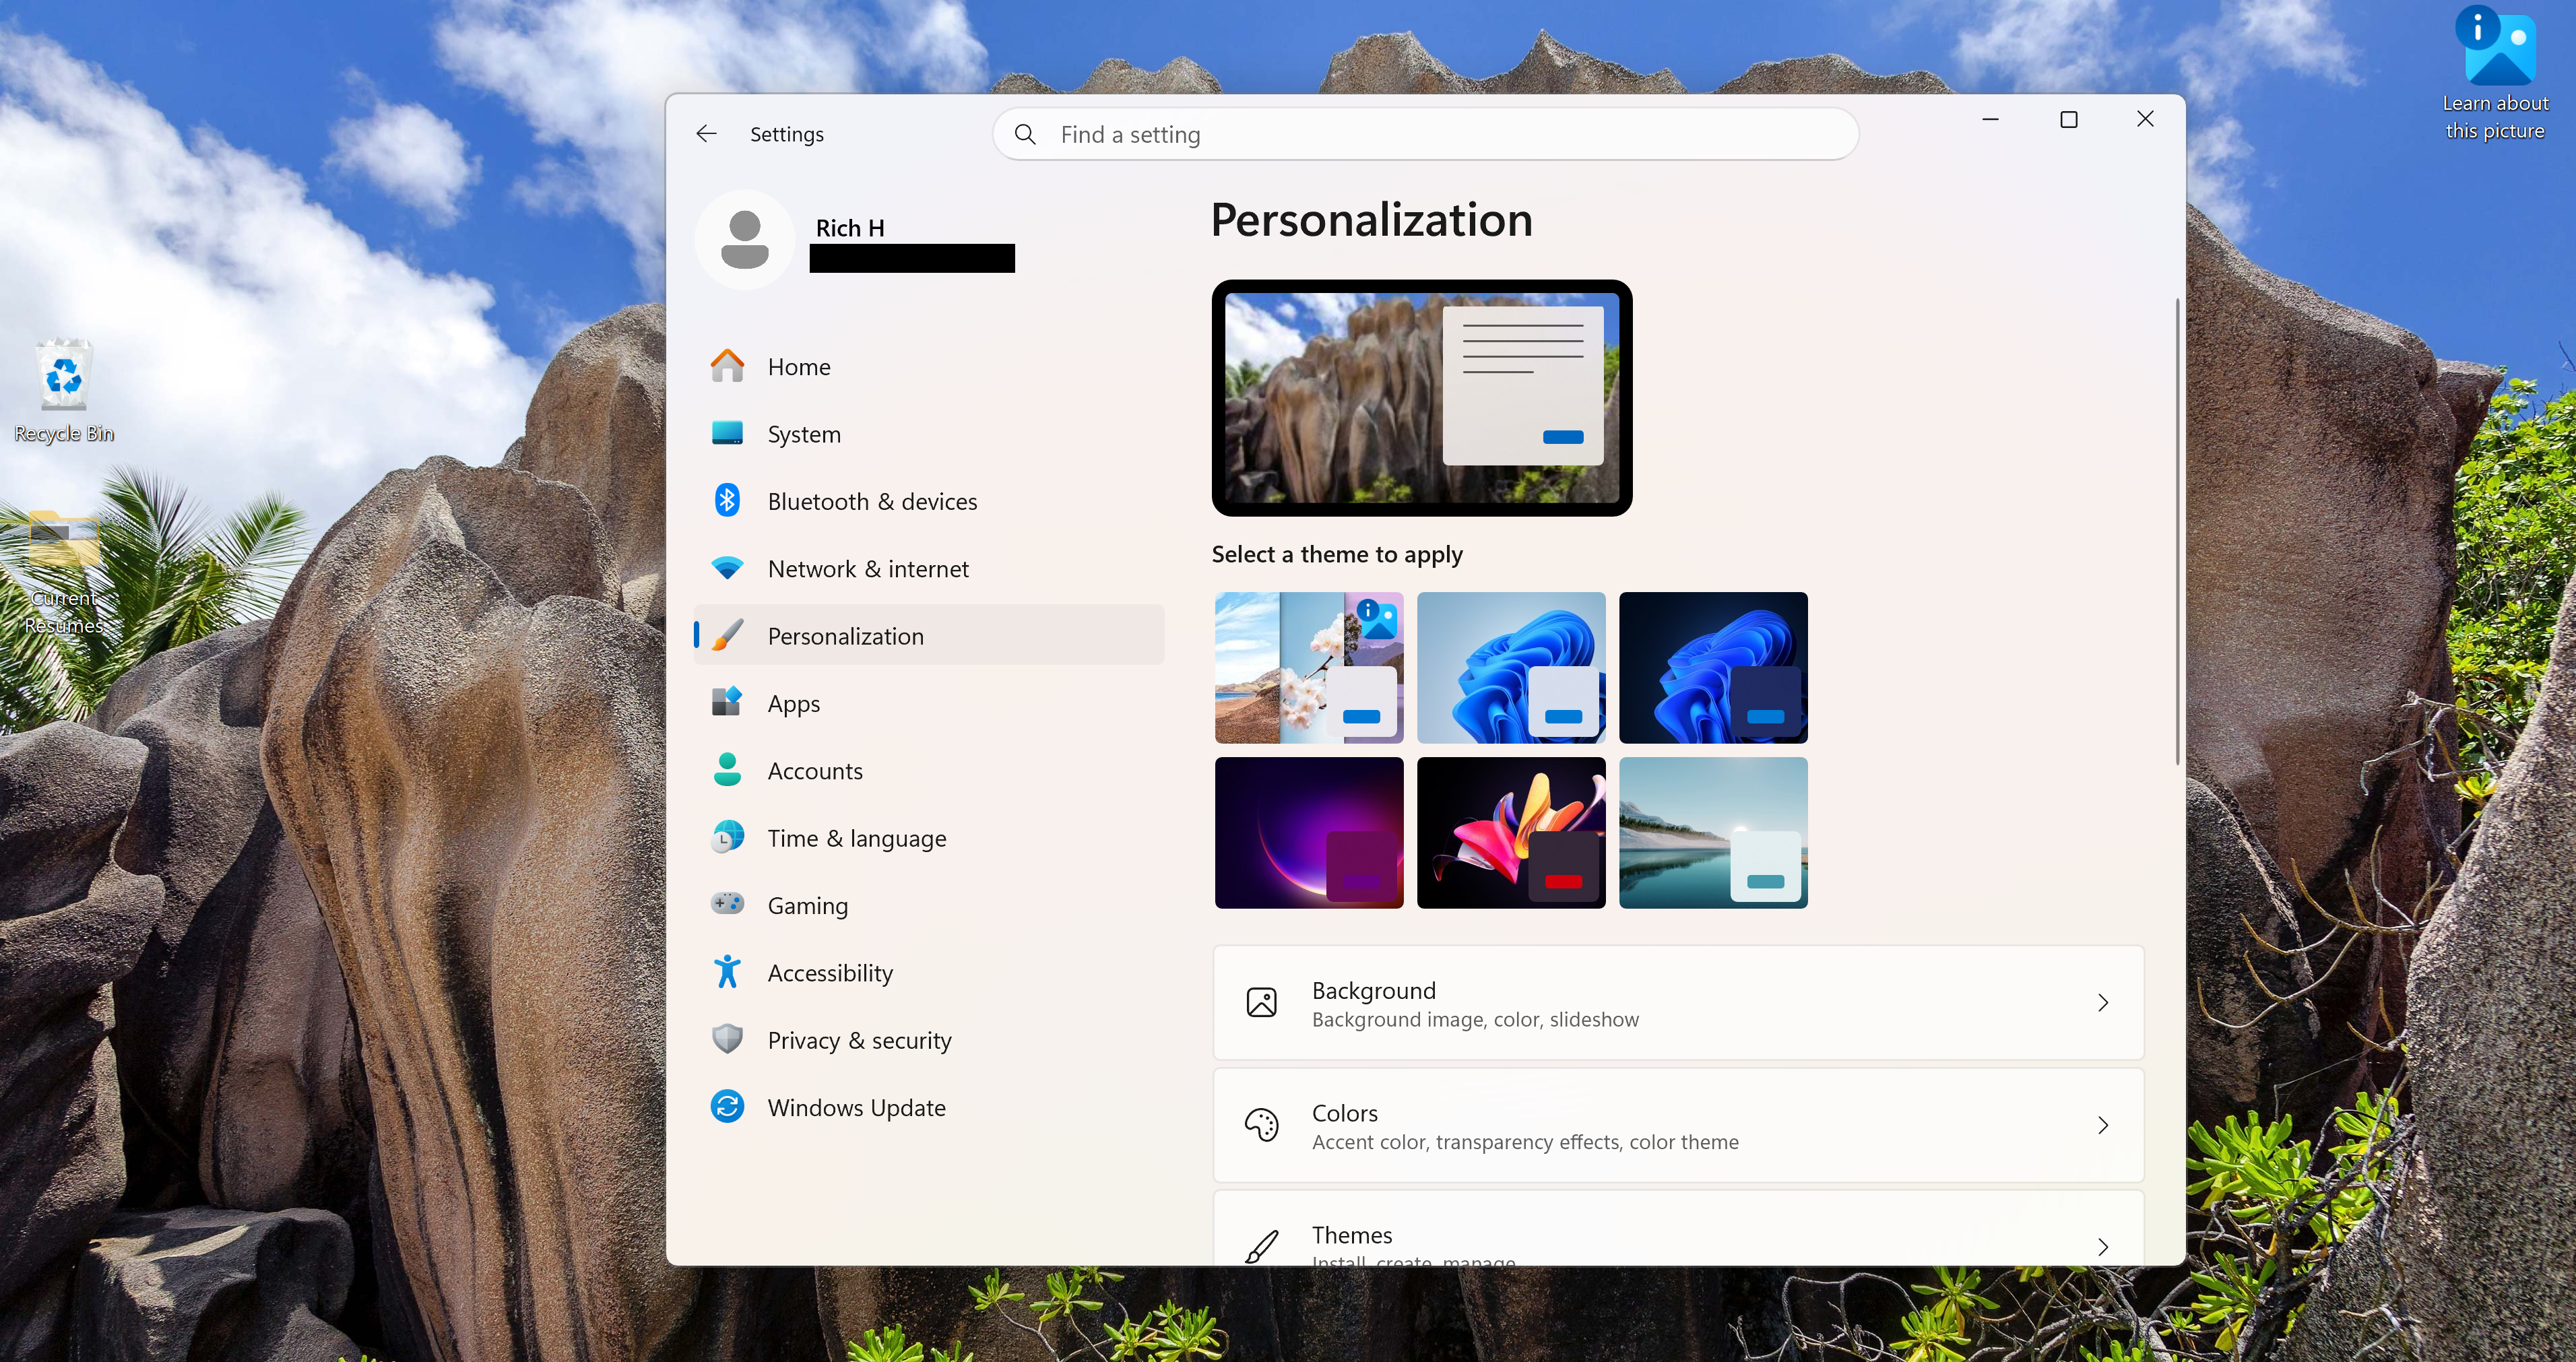Open the Background option label
Image resolution: width=2576 pixels, height=1362 pixels.
click(x=1374, y=990)
